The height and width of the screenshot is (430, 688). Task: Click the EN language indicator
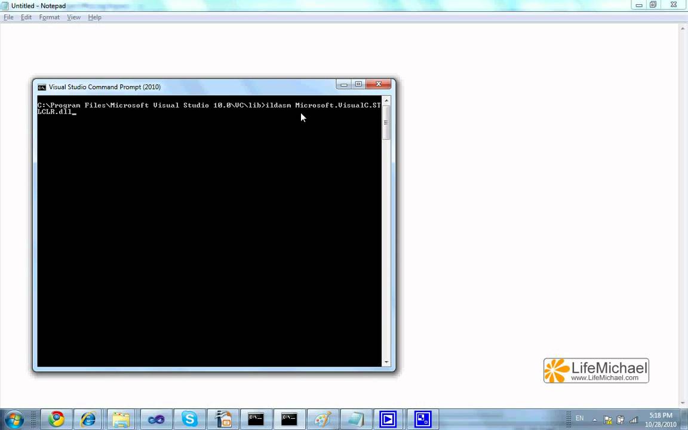pyautogui.click(x=580, y=418)
